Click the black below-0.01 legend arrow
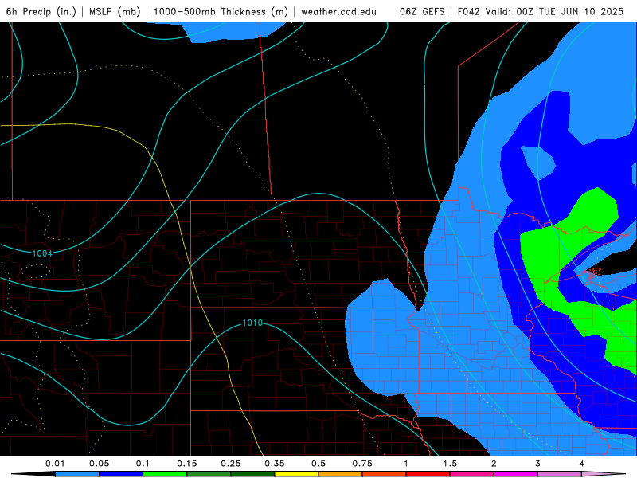The image size is (637, 478). pos(33,474)
